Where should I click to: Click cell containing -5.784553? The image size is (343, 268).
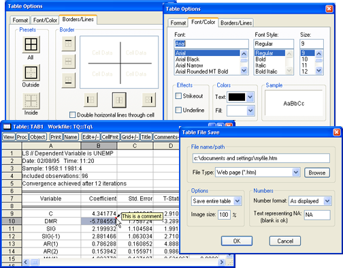tap(99, 221)
